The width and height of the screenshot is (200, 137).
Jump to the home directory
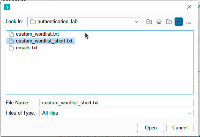[159, 22]
